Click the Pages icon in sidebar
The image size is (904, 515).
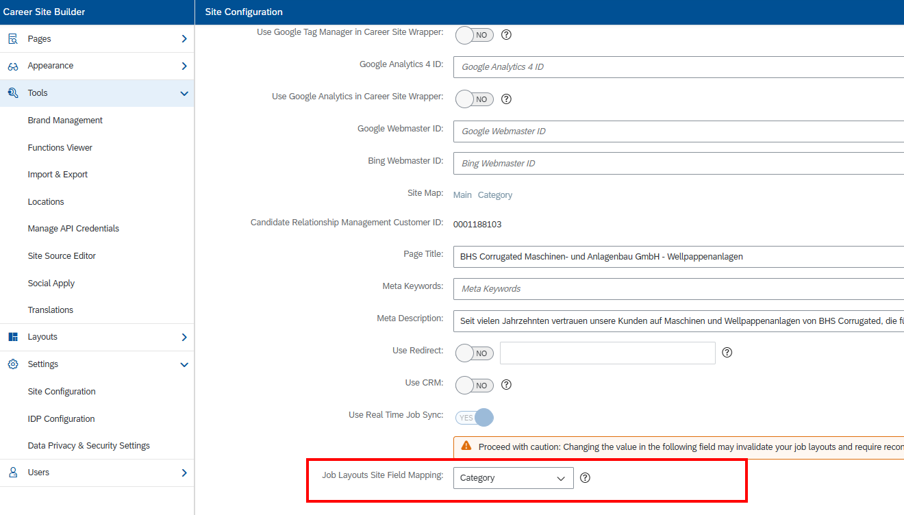point(13,39)
